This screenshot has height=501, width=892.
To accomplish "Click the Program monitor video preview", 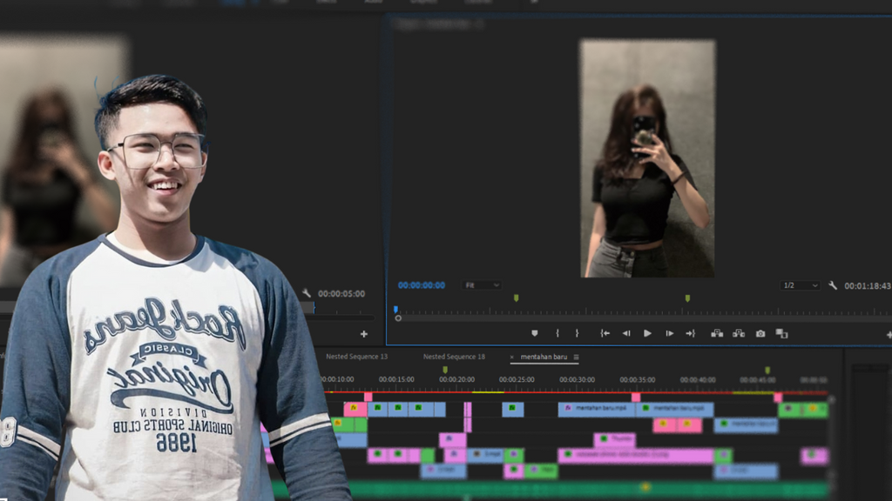I will pyautogui.click(x=647, y=158).
